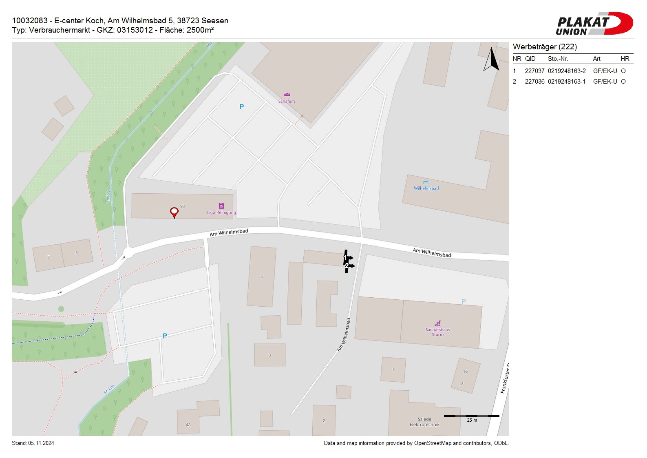Click the 25 m scale bar
Image resolution: width=647 pixels, height=458 pixels.
pos(471,416)
